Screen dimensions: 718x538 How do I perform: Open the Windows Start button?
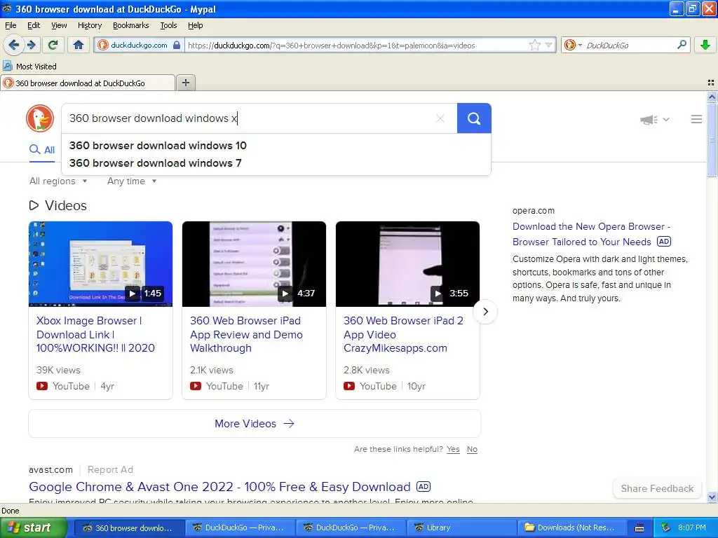click(34, 527)
